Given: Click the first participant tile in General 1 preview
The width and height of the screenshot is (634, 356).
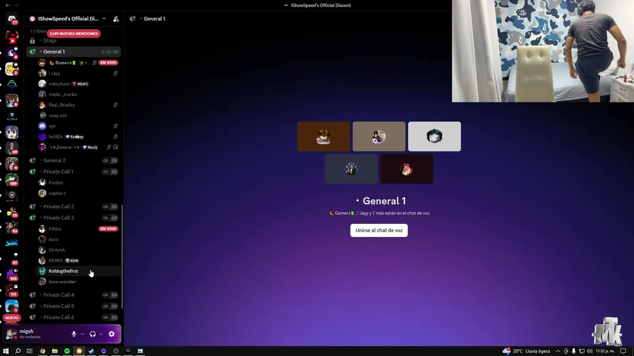Looking at the screenshot, I should (x=323, y=136).
